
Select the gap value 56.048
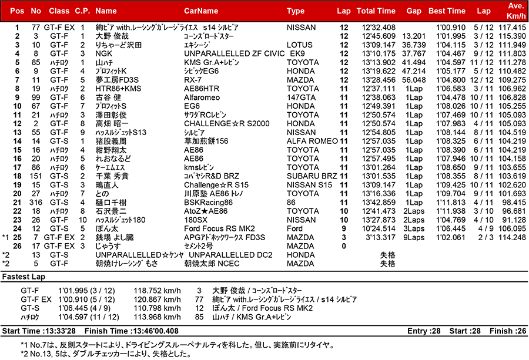(x=414, y=80)
